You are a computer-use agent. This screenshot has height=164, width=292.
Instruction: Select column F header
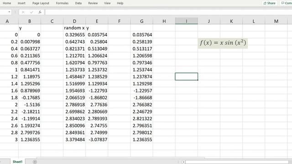click(x=119, y=21)
